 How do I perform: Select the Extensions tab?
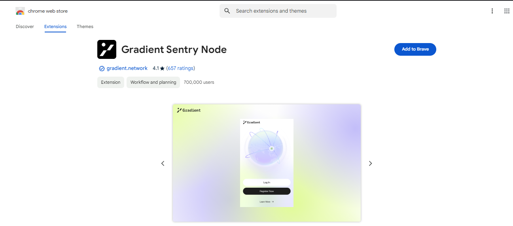tap(55, 26)
